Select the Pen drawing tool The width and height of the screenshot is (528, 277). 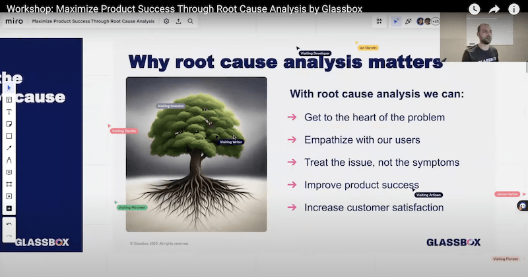(9, 160)
